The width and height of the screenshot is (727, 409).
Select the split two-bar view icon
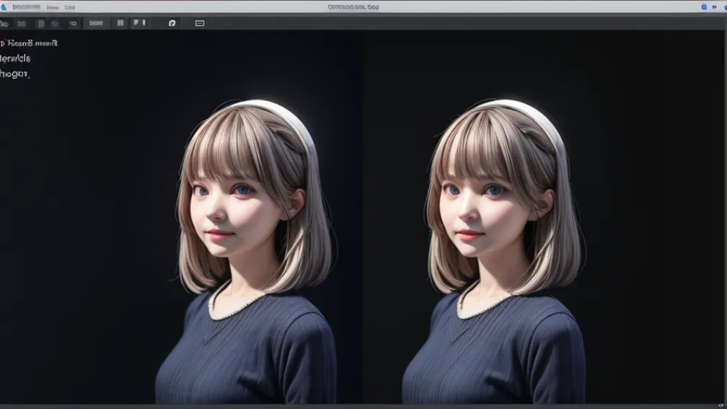pos(140,23)
